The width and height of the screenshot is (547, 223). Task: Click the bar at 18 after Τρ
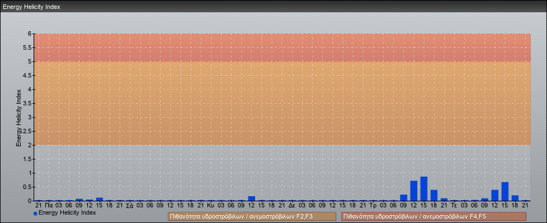coord(434,195)
